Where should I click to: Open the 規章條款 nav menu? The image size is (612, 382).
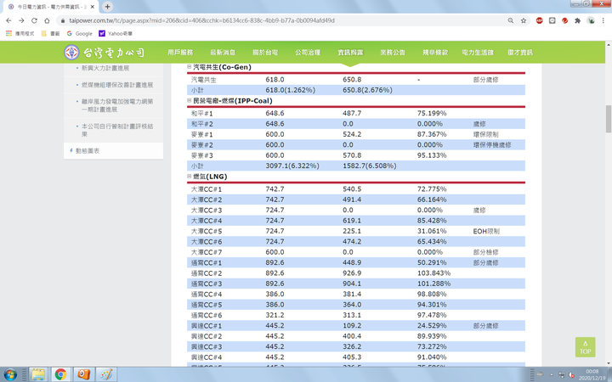(x=435, y=53)
